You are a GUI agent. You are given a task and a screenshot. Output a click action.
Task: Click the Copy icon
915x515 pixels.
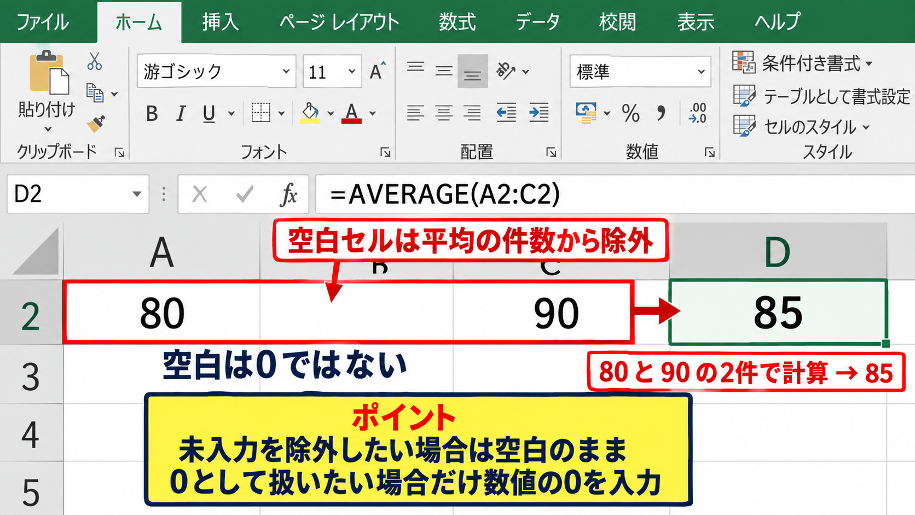click(95, 93)
